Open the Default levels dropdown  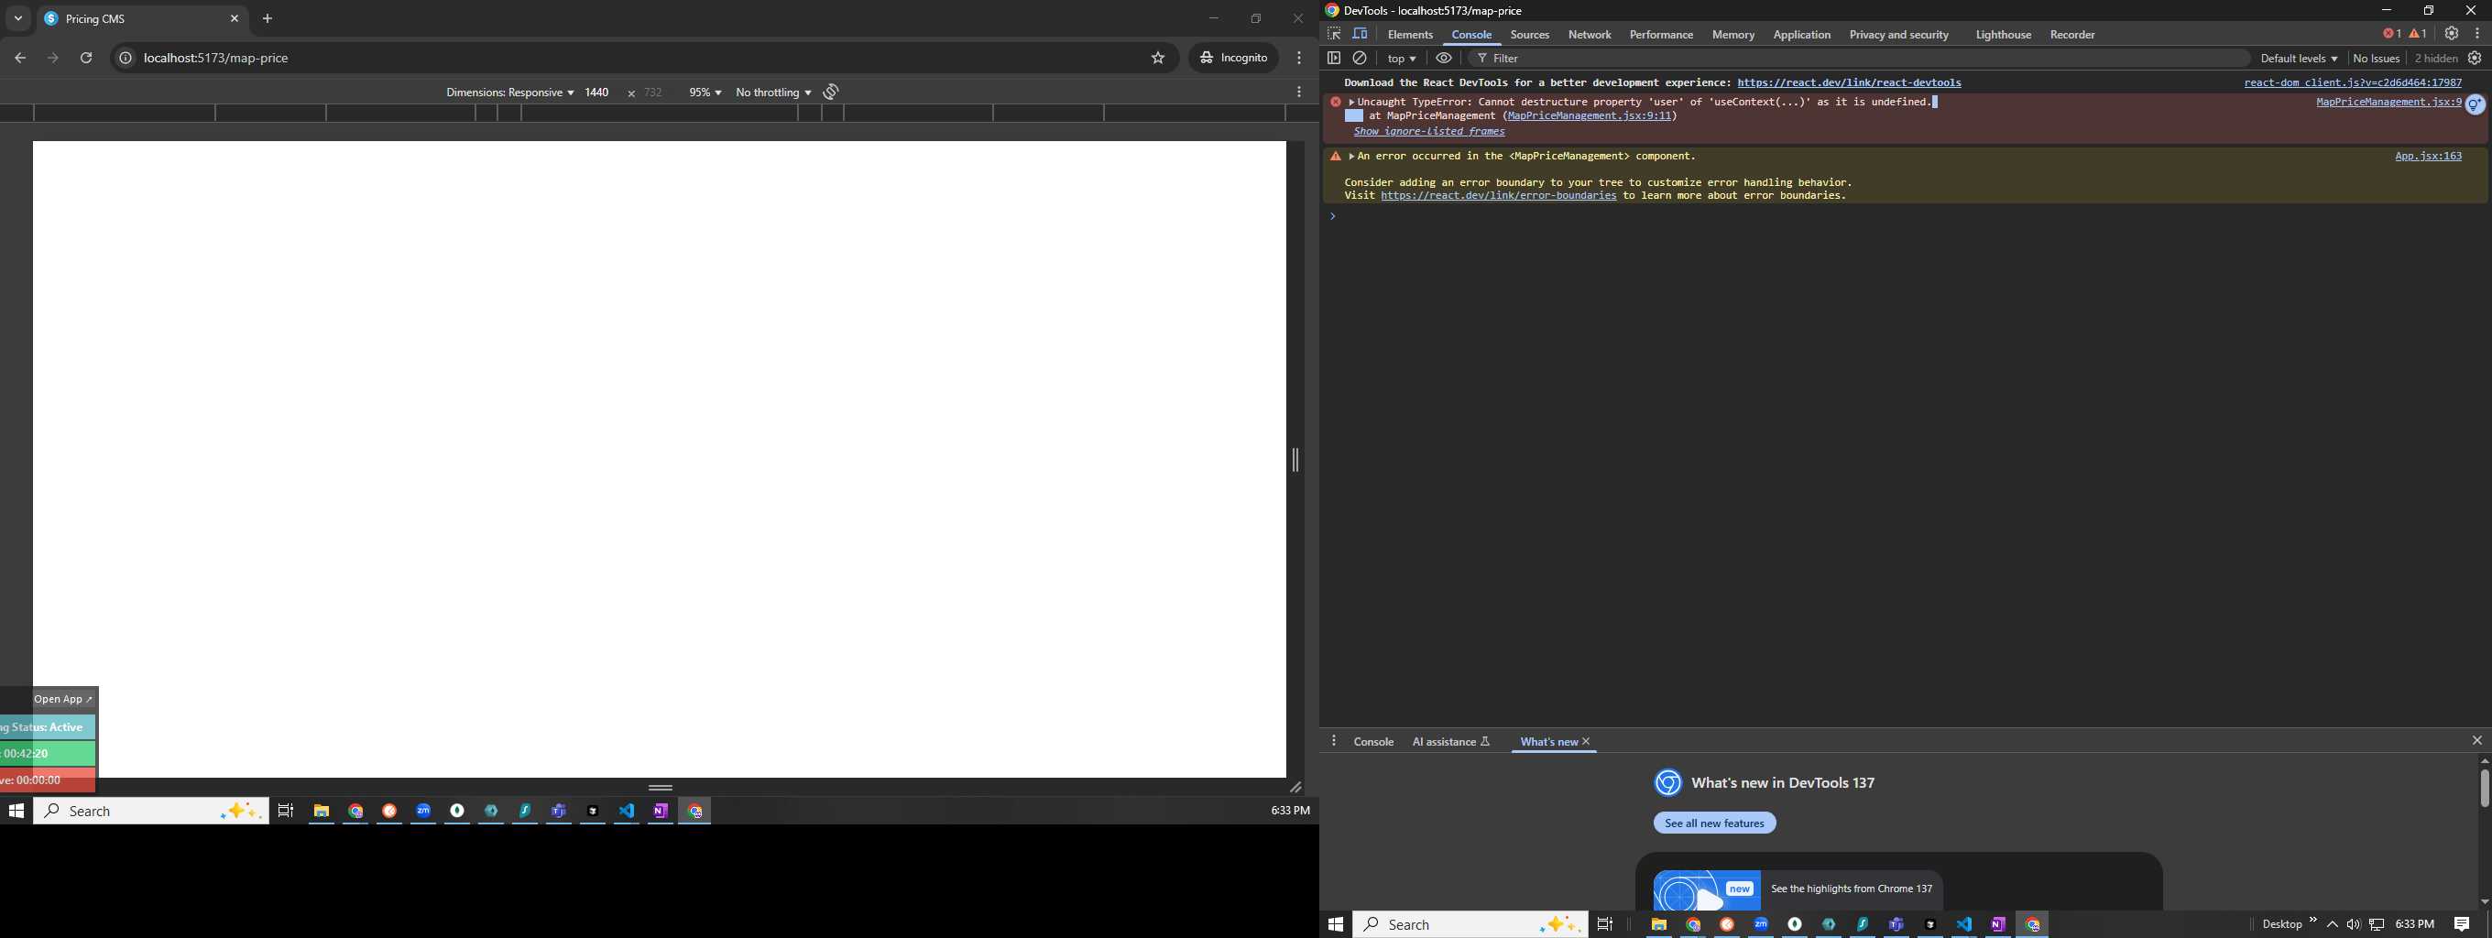[x=2299, y=59]
